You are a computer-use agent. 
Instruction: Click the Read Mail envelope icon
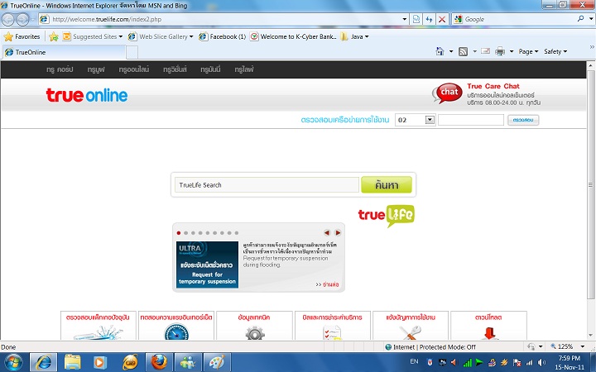(x=485, y=51)
